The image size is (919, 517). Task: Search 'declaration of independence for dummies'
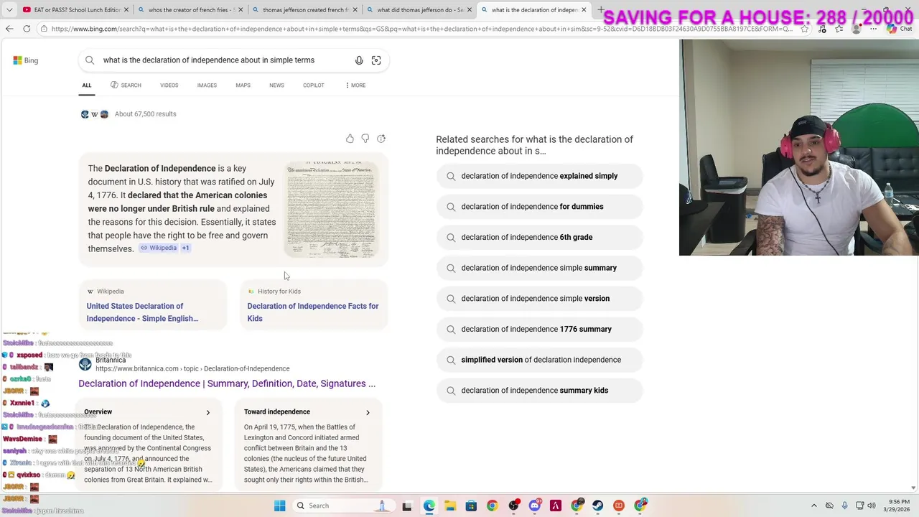(x=539, y=207)
